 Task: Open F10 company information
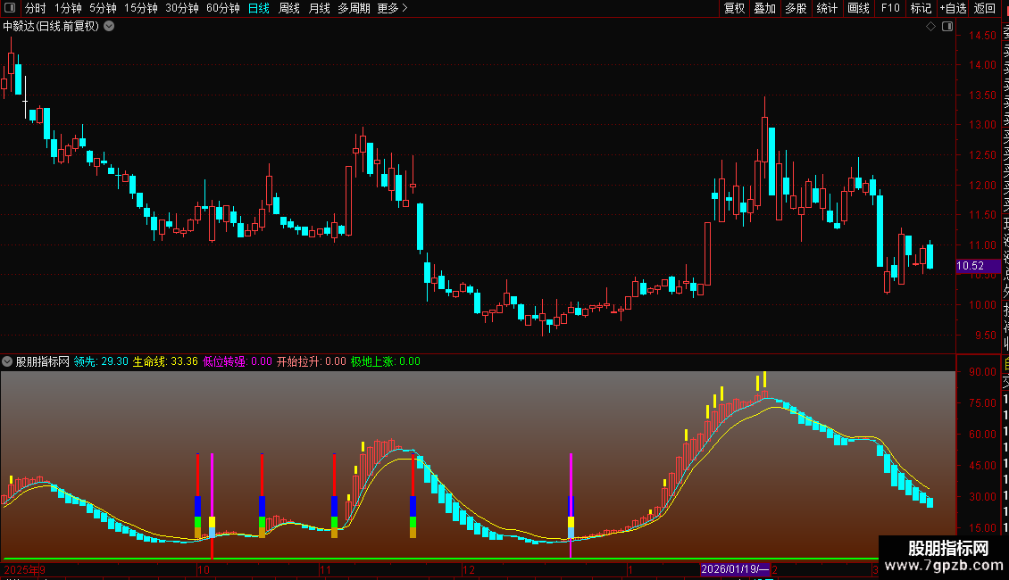(x=890, y=8)
